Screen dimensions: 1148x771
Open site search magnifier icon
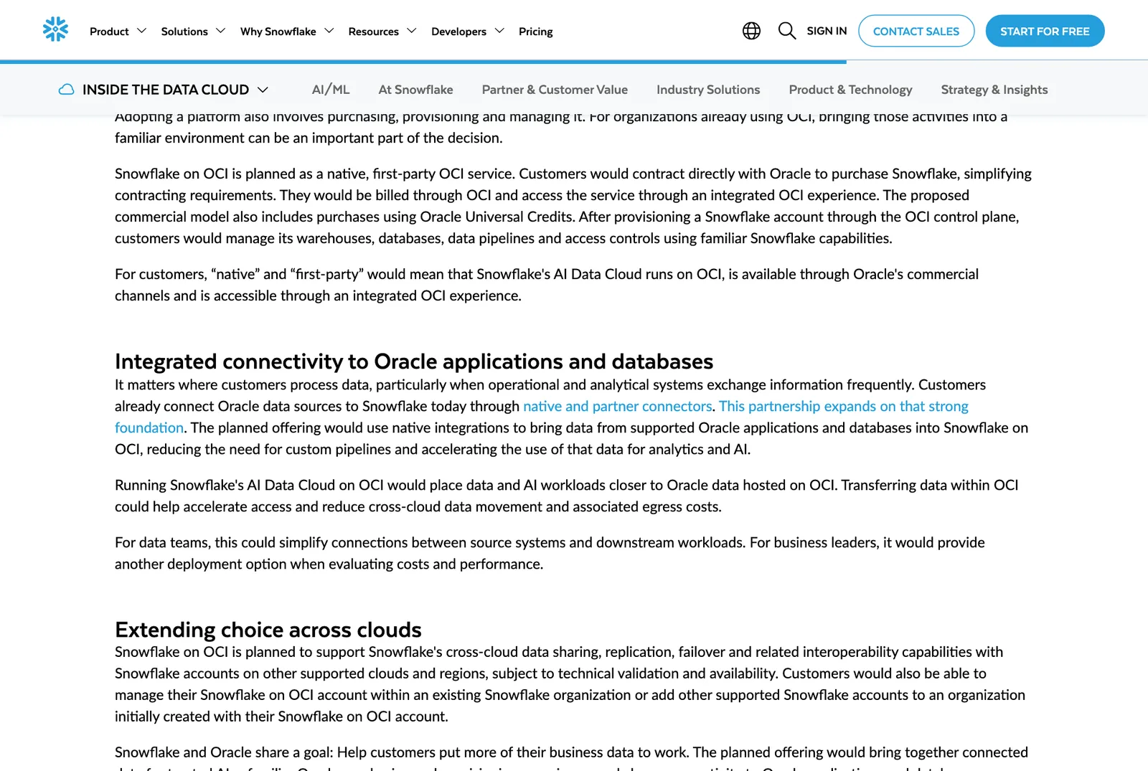[787, 31]
